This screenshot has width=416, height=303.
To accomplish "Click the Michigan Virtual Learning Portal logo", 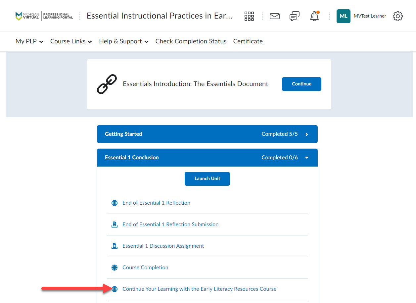I will click(x=44, y=16).
